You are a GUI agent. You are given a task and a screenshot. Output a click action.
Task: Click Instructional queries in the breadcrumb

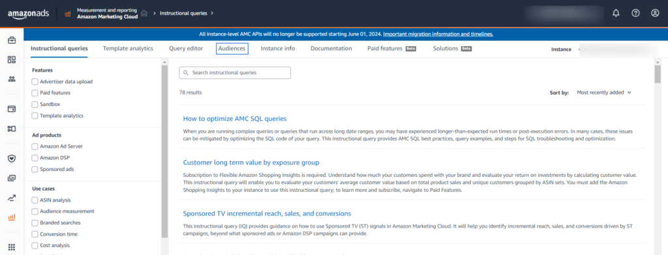coord(183,13)
